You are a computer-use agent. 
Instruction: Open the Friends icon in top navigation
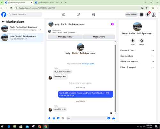coord(79,14)
